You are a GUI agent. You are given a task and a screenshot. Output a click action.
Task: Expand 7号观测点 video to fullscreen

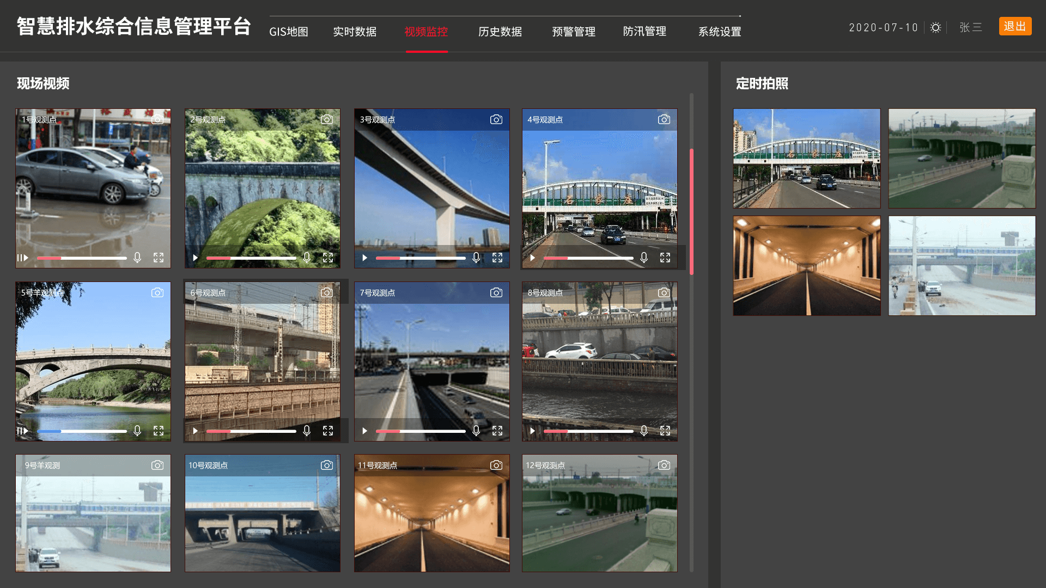pos(497,431)
